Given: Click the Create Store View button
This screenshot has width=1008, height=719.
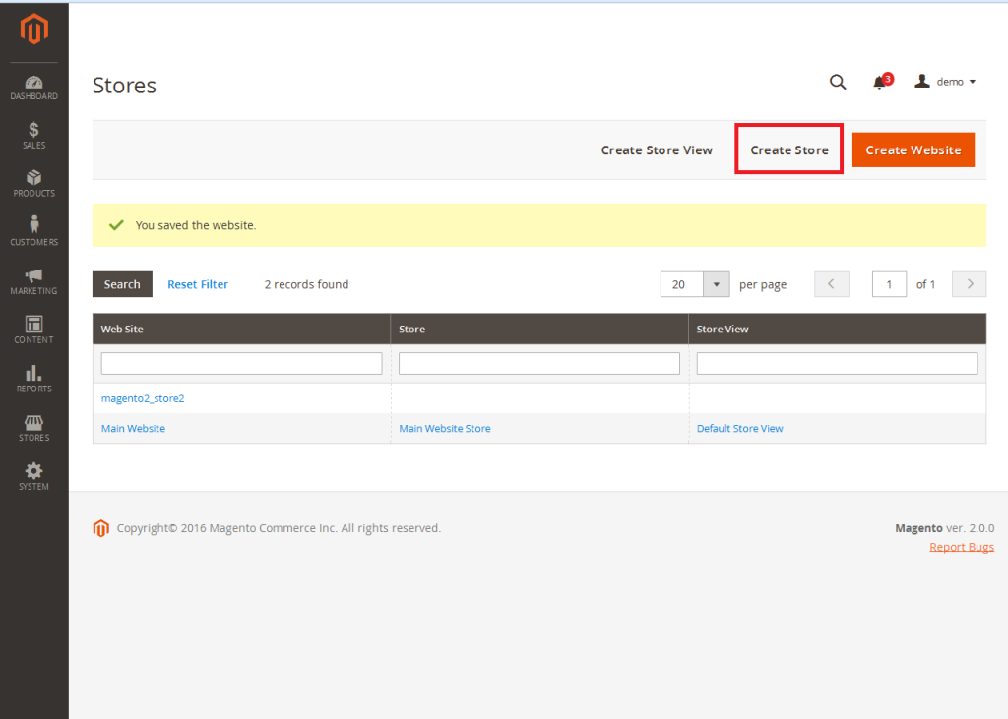Looking at the screenshot, I should pos(657,150).
